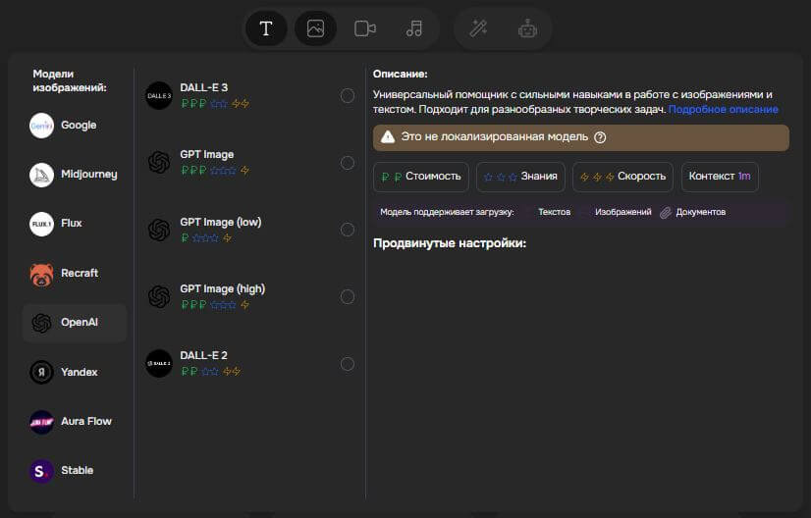Image resolution: width=811 pixels, height=518 pixels.
Task: Click the help question mark icon
Action: [x=600, y=137]
